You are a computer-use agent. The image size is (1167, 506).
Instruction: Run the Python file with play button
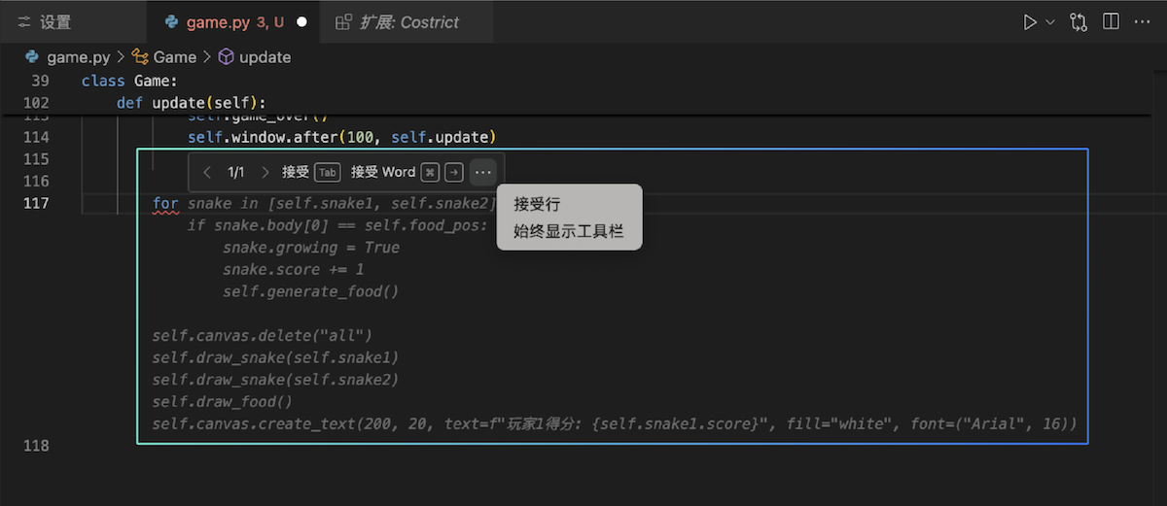point(1030,21)
